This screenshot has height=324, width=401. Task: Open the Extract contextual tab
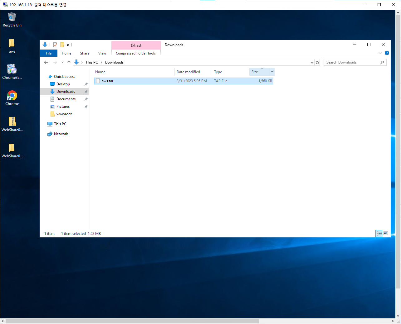coord(136,45)
